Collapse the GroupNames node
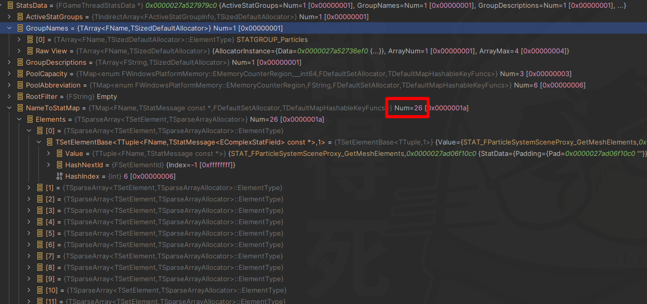This screenshot has height=304, width=647. (x=9, y=28)
